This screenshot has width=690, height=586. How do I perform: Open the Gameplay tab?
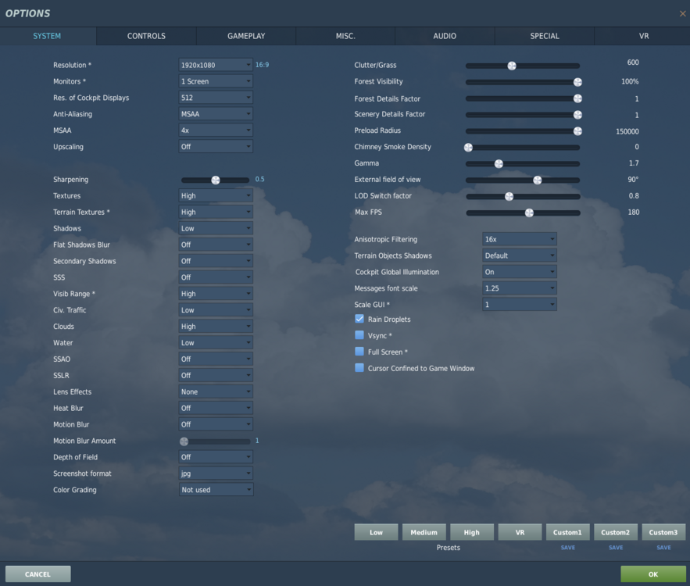[x=246, y=36]
